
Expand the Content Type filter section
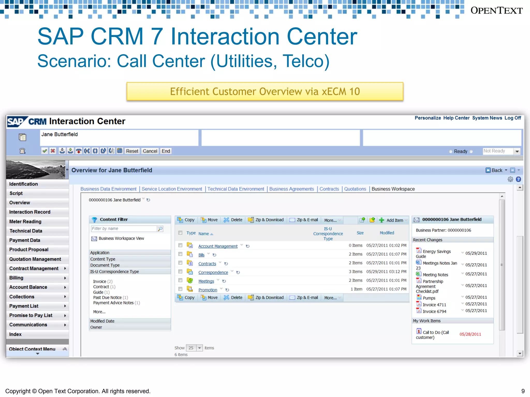pos(130,259)
